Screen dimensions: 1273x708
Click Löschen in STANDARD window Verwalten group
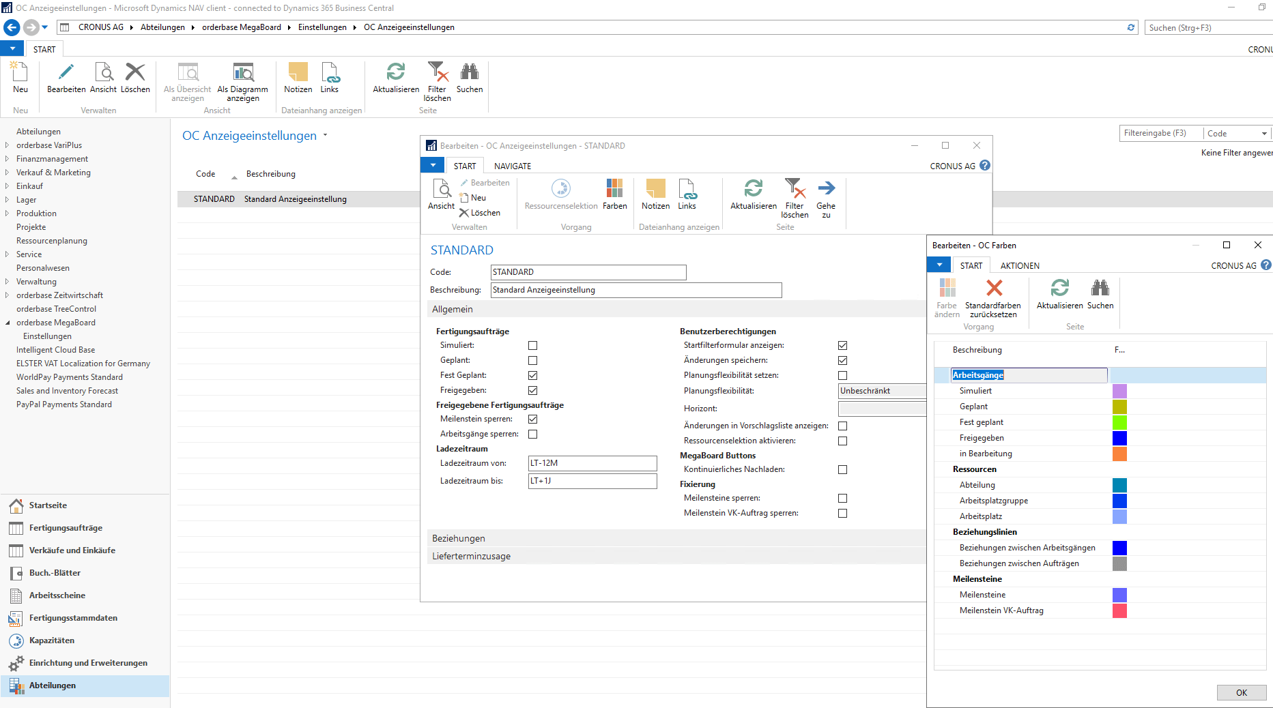click(x=480, y=213)
